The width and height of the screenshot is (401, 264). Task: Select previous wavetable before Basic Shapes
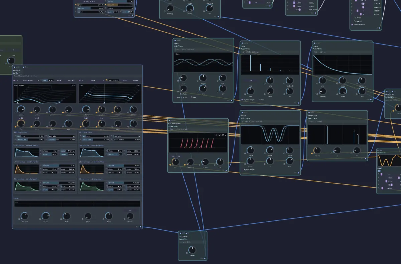[x=18, y=80]
